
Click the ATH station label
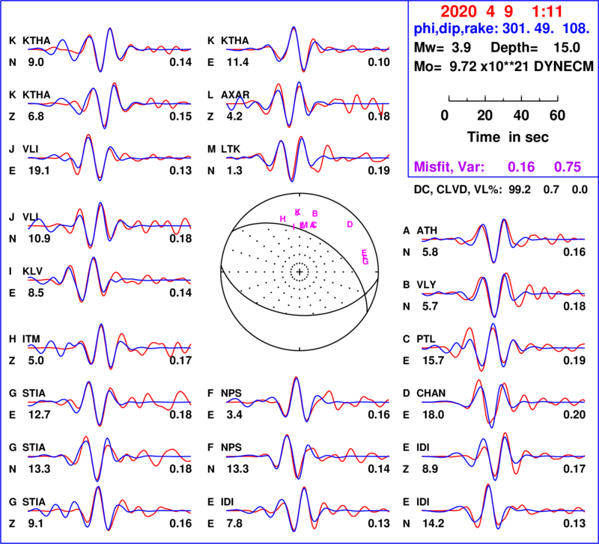(427, 230)
